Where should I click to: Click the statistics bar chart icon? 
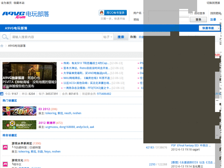click(x=2, y=94)
